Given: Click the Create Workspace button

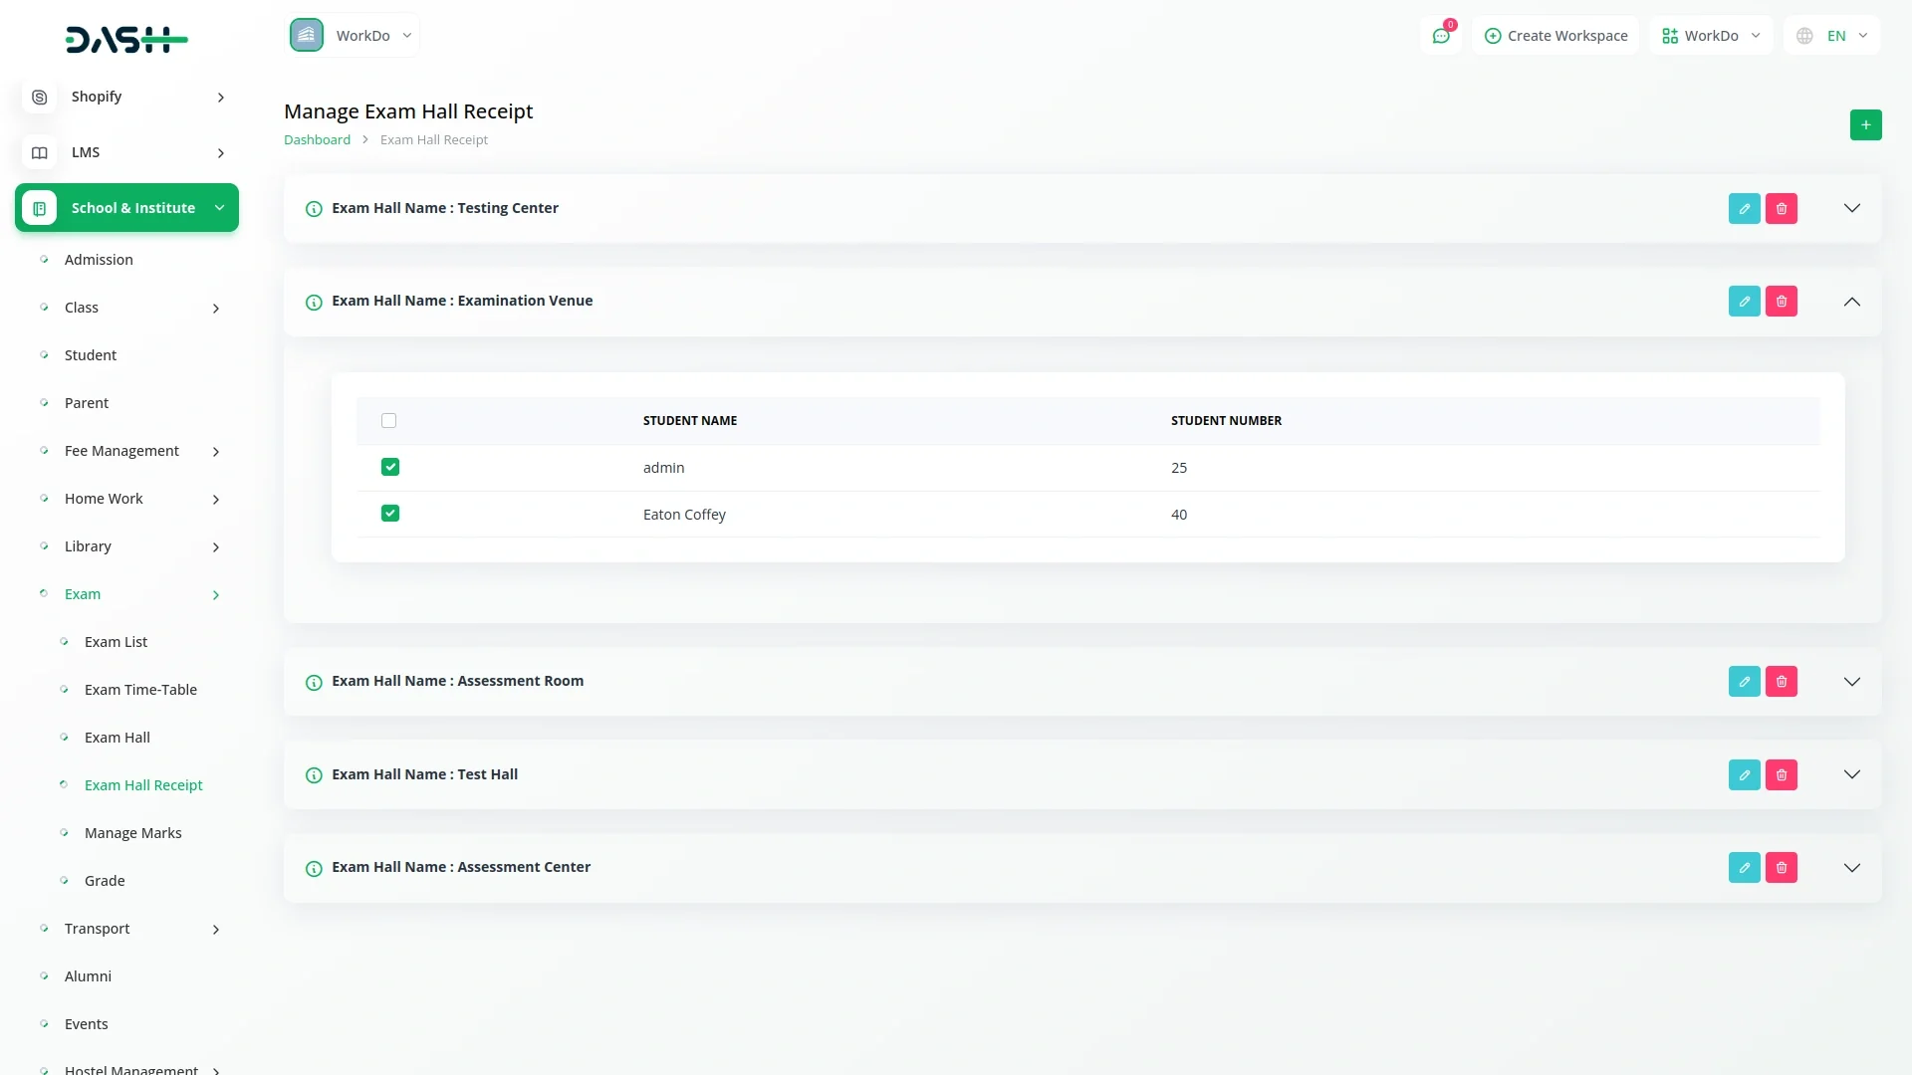Looking at the screenshot, I should click(x=1555, y=36).
